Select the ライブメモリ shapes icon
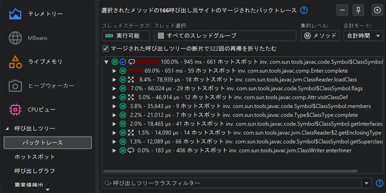The height and width of the screenshot is (193, 386). point(15,62)
